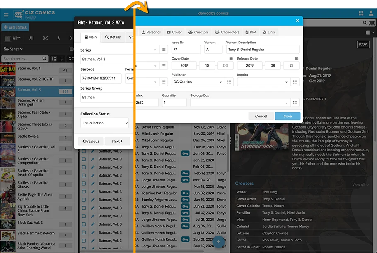Click the barcode scan icon in search bar
The image size is (377, 253).
click(x=372, y=23)
